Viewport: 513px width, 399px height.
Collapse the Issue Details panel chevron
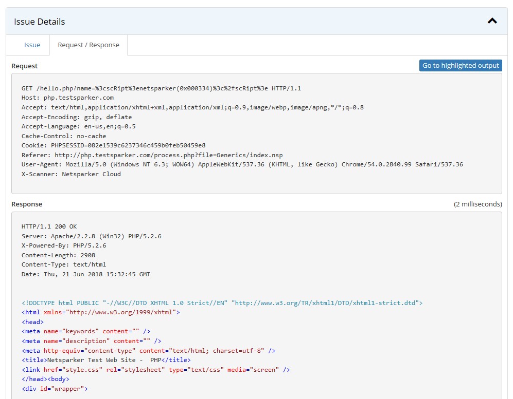(x=492, y=22)
